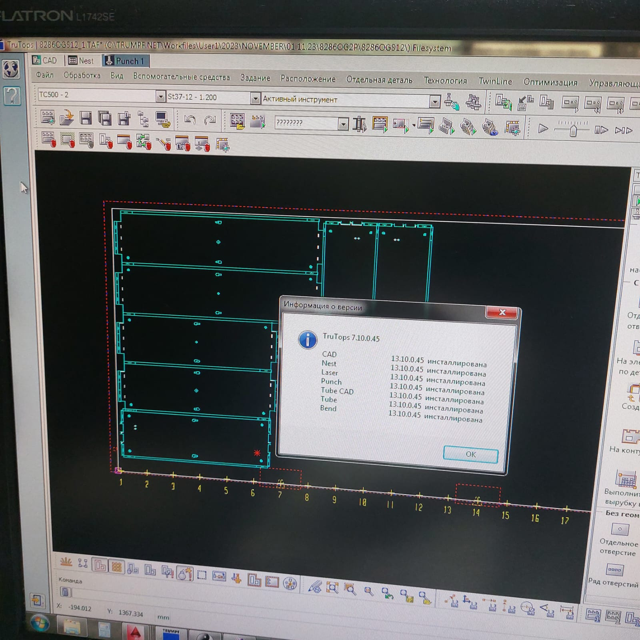Select the 'Ряд отверстий' hole row tool

[x=614, y=570]
